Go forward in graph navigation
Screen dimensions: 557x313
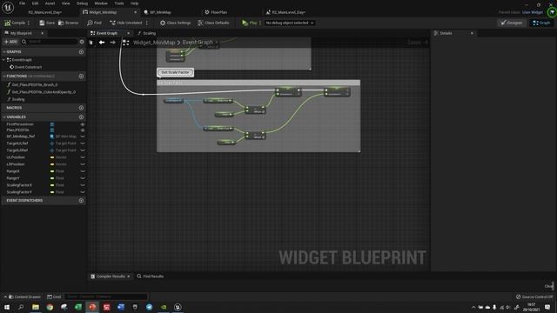coord(112,43)
